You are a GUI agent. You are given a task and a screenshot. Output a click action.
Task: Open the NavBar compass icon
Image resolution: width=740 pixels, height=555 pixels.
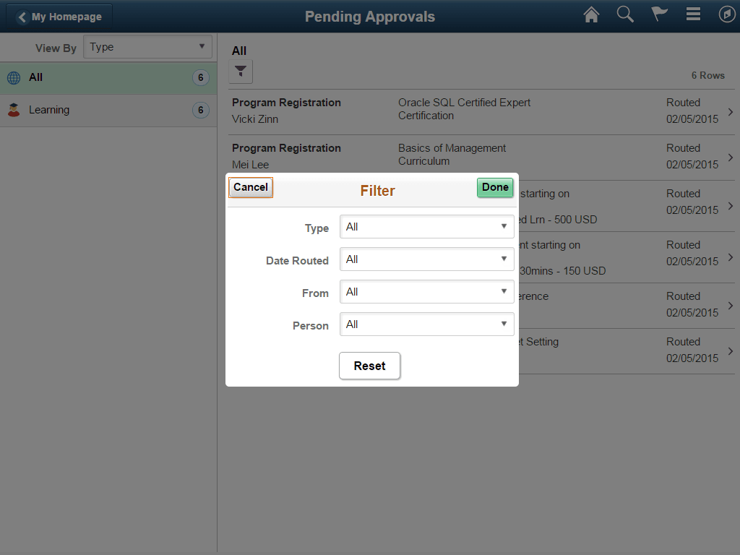click(727, 14)
